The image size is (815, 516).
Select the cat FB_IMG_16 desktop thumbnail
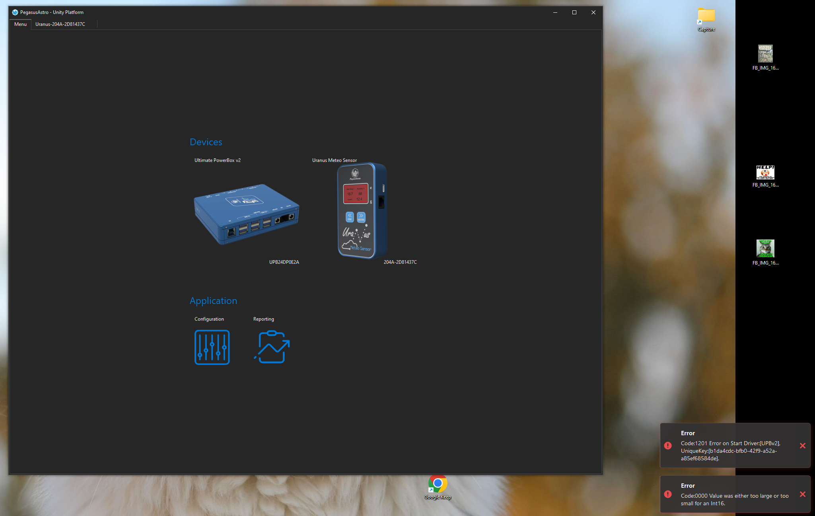tap(765, 252)
